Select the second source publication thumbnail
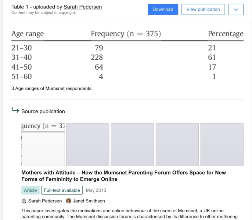Viewport: 252px width, 220px height. point(87,144)
